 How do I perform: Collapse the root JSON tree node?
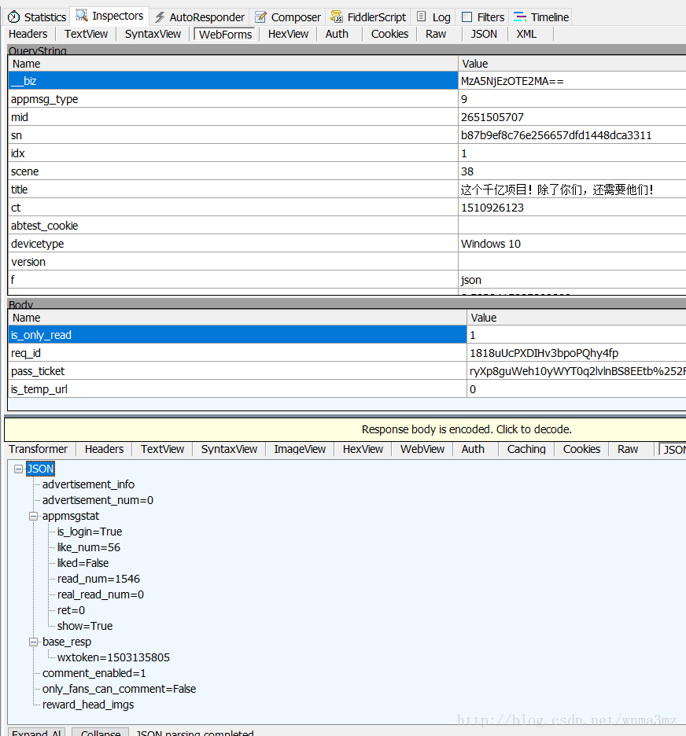click(x=18, y=469)
